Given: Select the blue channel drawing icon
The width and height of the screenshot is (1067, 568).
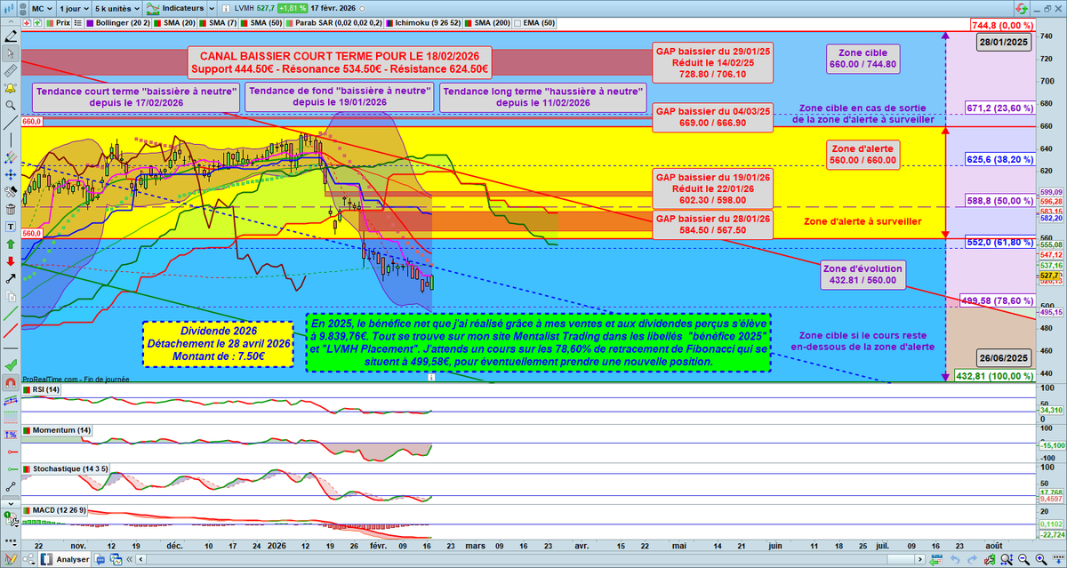Looking at the screenshot, I should pyautogui.click(x=11, y=401).
